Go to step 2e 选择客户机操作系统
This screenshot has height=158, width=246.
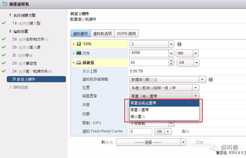[x=32, y=71]
